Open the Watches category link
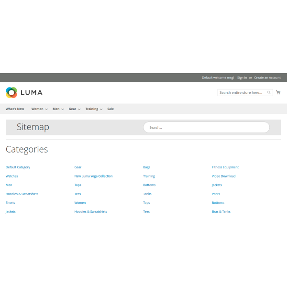This screenshot has width=287, height=287. coord(12,176)
